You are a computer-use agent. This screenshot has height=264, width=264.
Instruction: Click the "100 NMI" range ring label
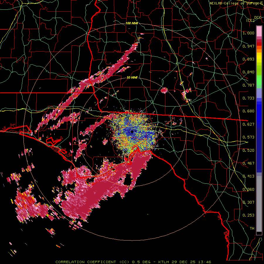point(132,23)
